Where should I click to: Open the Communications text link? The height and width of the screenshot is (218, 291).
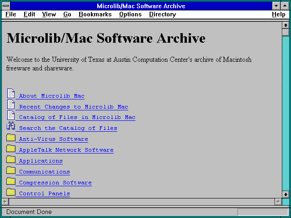pyautogui.click(x=45, y=172)
